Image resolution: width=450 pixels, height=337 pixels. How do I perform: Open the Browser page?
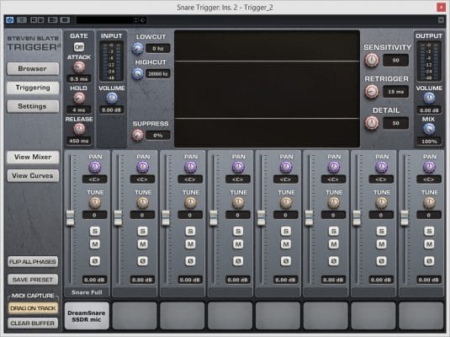(x=33, y=69)
